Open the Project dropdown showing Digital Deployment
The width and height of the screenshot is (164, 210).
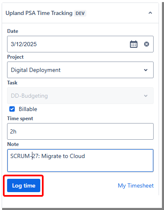coord(80,70)
